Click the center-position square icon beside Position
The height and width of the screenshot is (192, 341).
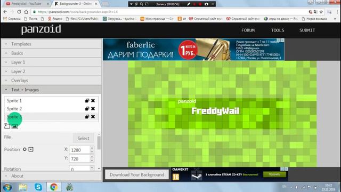[x=31, y=149]
